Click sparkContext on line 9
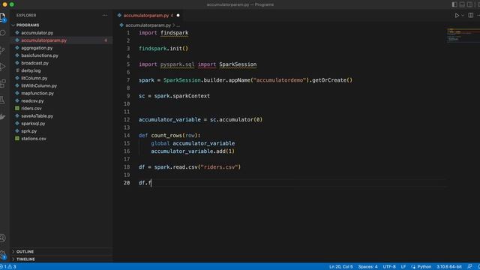The height and width of the screenshot is (270, 480). pyautogui.click(x=191, y=96)
